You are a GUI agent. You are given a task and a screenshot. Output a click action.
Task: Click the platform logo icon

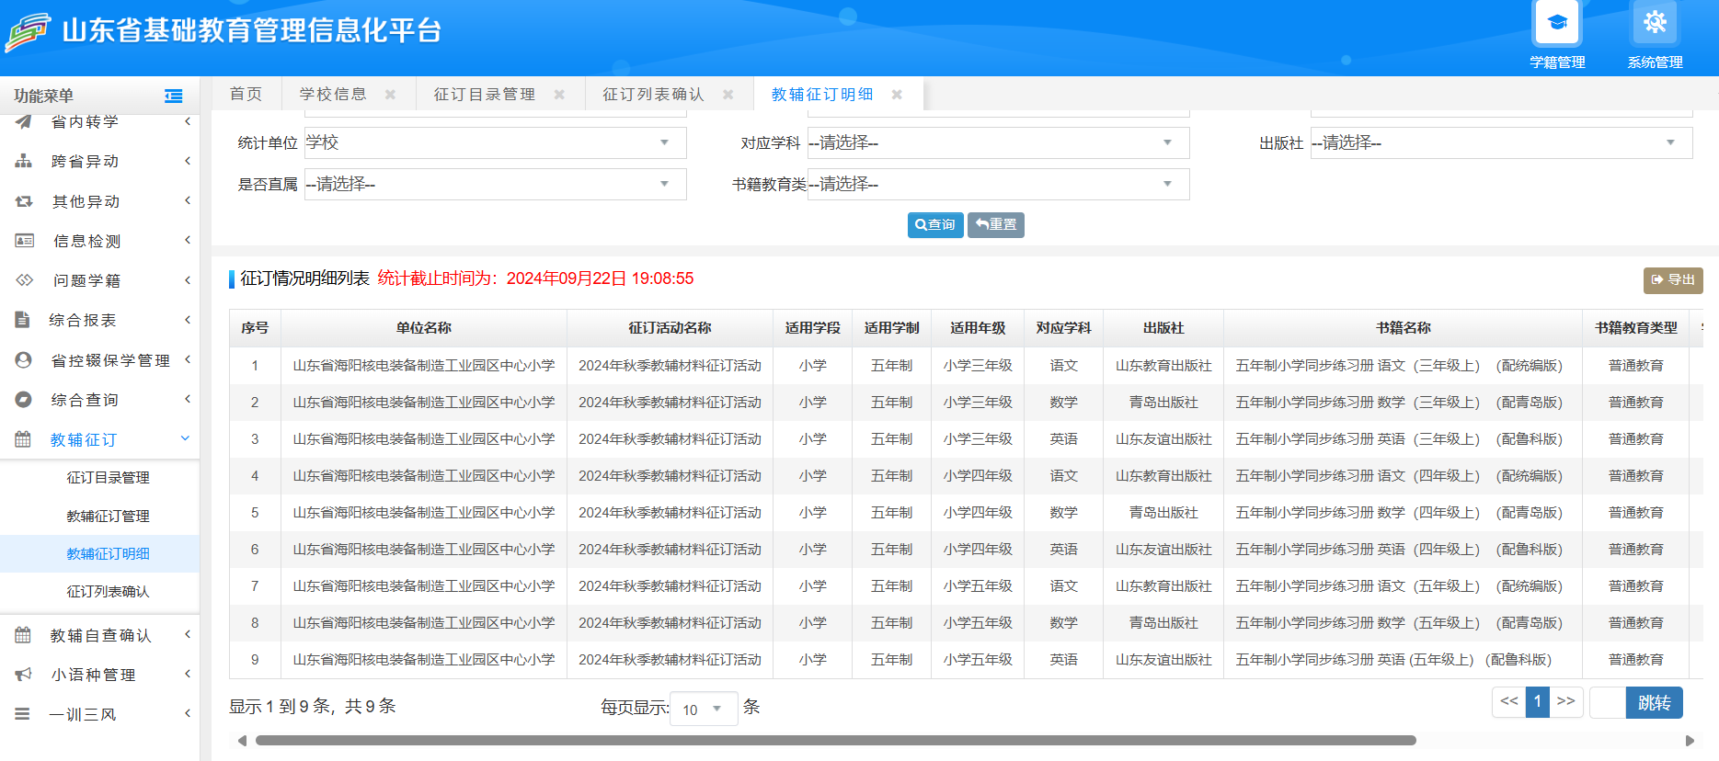(x=28, y=32)
